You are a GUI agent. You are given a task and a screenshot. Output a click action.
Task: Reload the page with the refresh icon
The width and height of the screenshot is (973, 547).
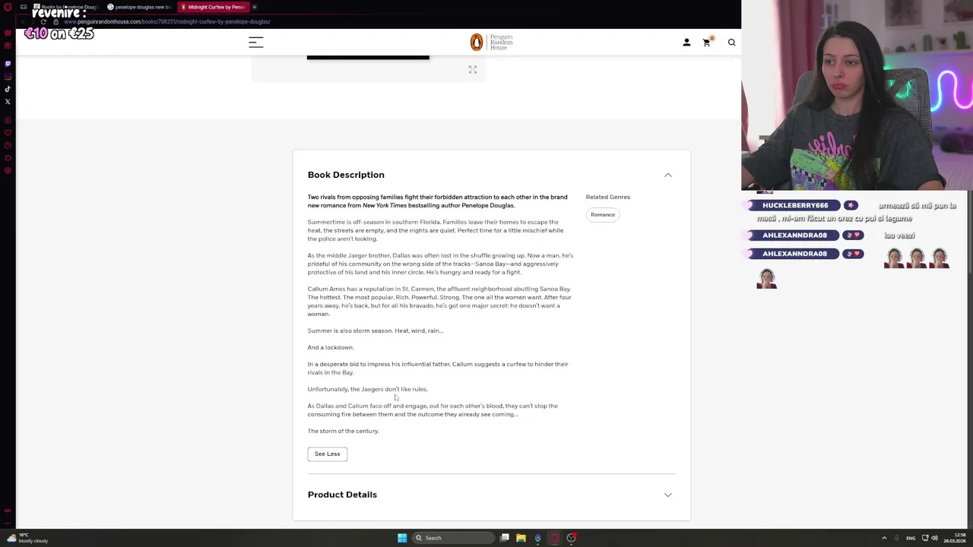[43, 21]
